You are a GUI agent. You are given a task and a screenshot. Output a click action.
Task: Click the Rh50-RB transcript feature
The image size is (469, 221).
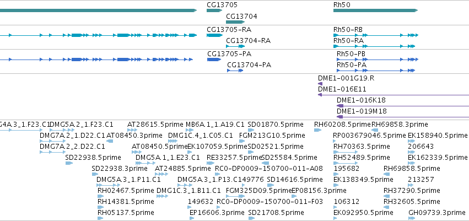tap(376, 35)
